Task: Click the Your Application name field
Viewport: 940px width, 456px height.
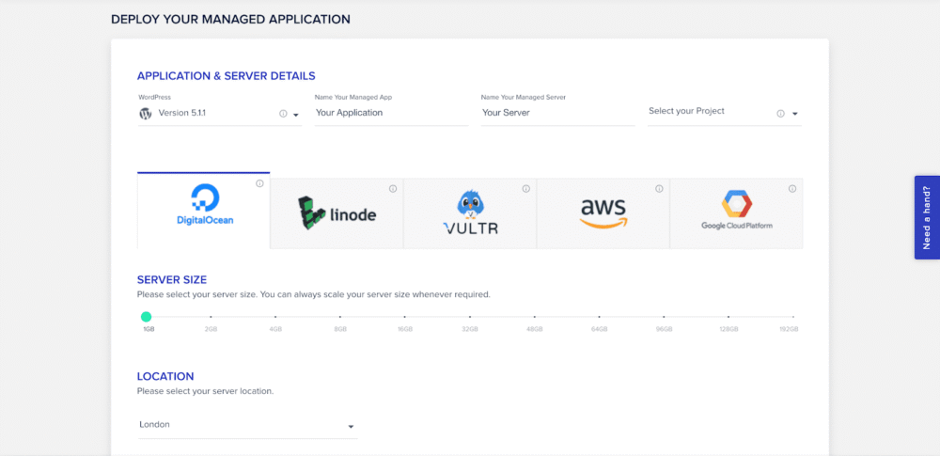Action: coord(390,113)
